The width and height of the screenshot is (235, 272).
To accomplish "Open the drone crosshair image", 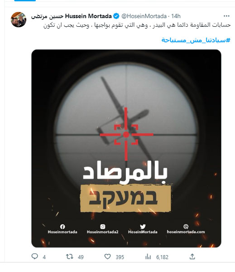I will (126, 148).
